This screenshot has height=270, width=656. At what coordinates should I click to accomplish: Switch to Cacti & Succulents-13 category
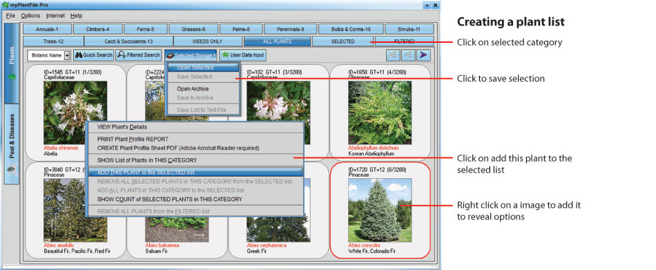[x=128, y=41]
